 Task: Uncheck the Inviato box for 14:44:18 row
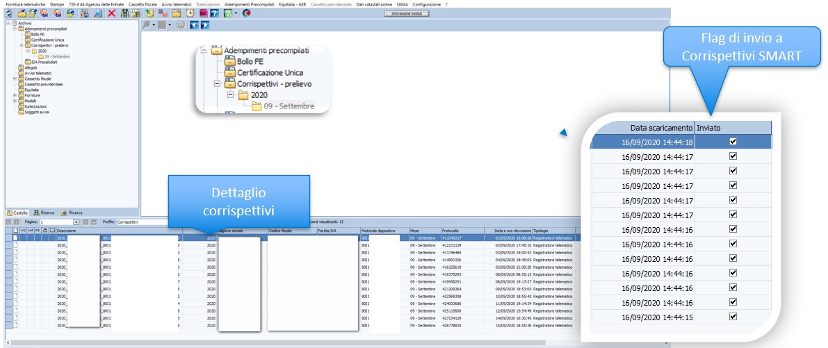pyautogui.click(x=733, y=141)
